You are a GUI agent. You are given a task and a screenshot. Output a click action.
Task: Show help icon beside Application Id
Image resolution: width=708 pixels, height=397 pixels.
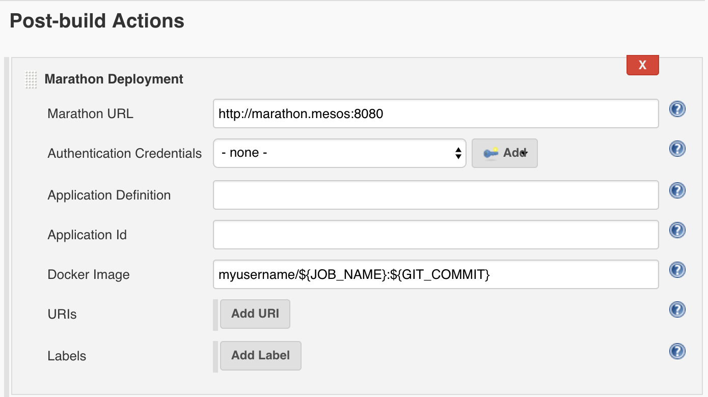pos(677,230)
